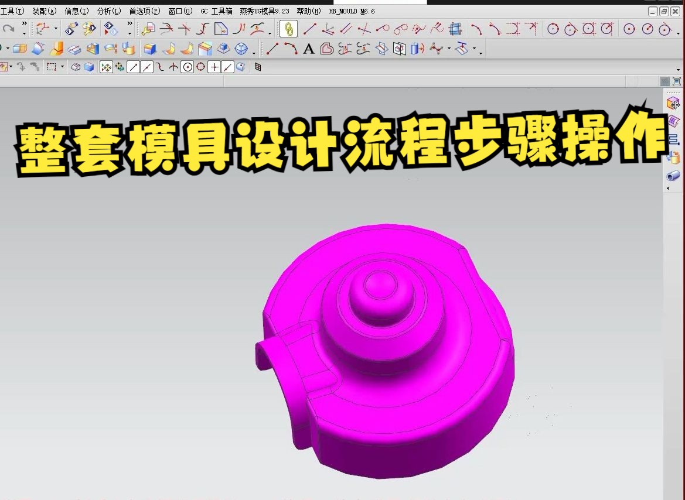
Task: Click the Move Component icon in the right sidebar
Action: 673,102
